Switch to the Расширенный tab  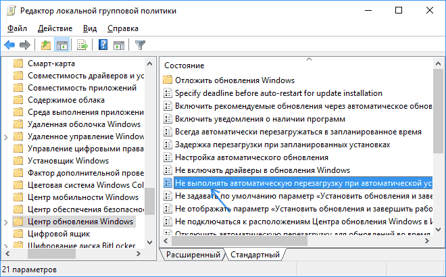[x=193, y=255]
